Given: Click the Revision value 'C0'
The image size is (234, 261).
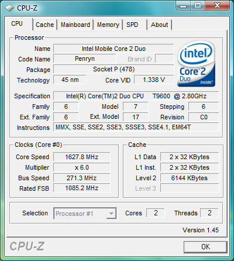Looking at the screenshot, I should pos(204,117).
